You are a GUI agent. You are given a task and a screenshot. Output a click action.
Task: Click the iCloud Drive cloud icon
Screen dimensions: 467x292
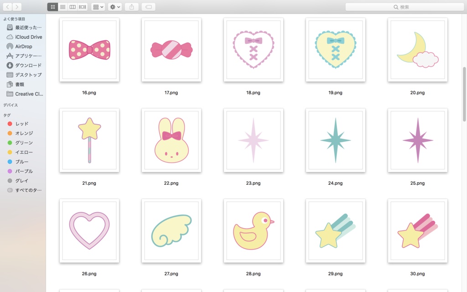(x=10, y=37)
